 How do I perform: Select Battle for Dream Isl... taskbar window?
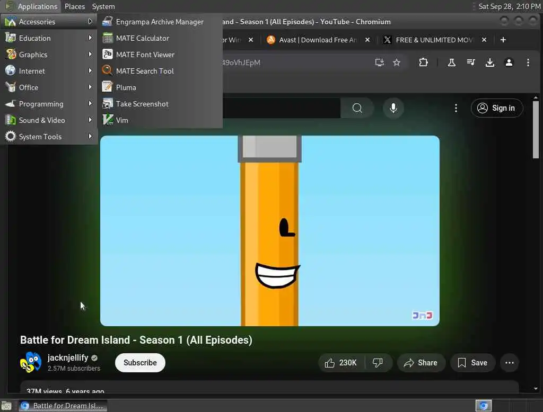click(63, 406)
